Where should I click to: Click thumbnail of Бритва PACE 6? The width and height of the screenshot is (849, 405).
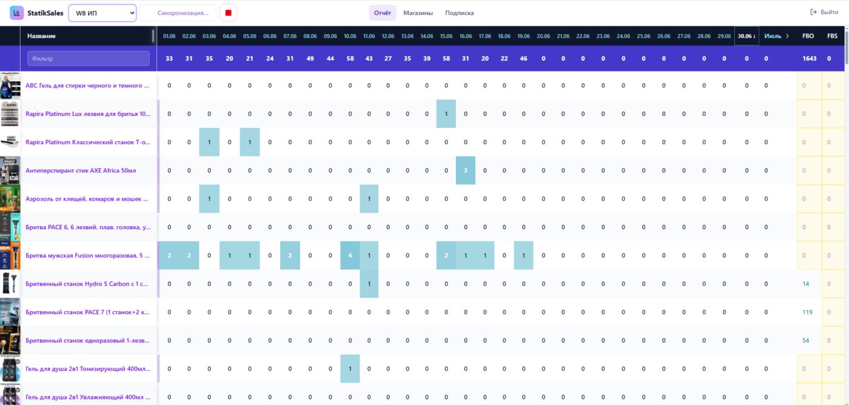(10, 227)
